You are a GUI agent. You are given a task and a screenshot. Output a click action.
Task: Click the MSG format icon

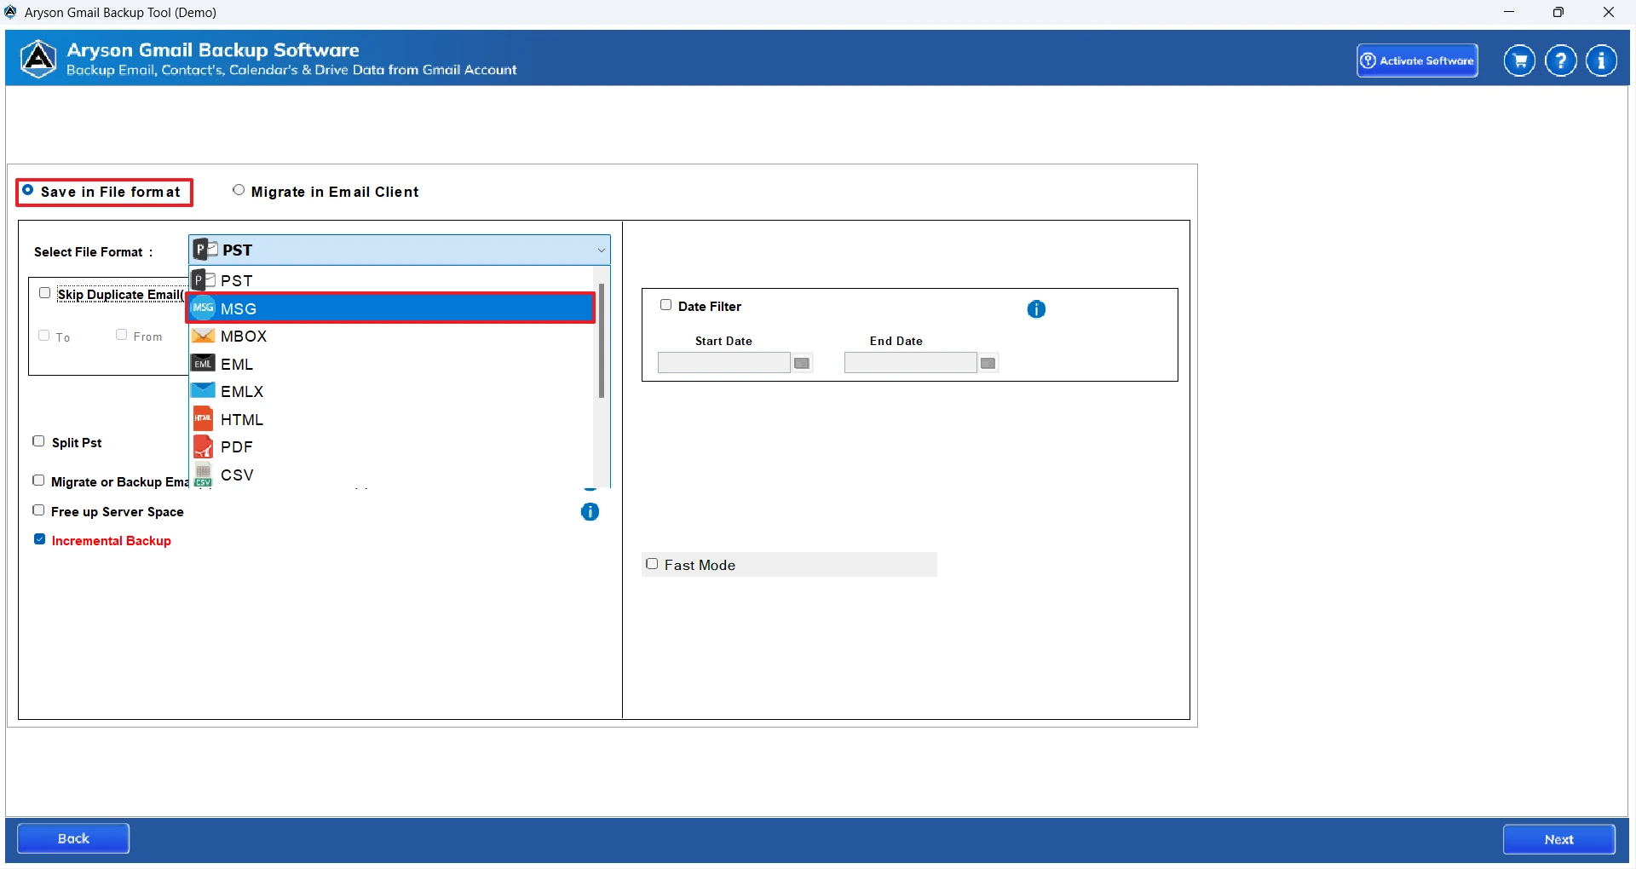click(203, 308)
